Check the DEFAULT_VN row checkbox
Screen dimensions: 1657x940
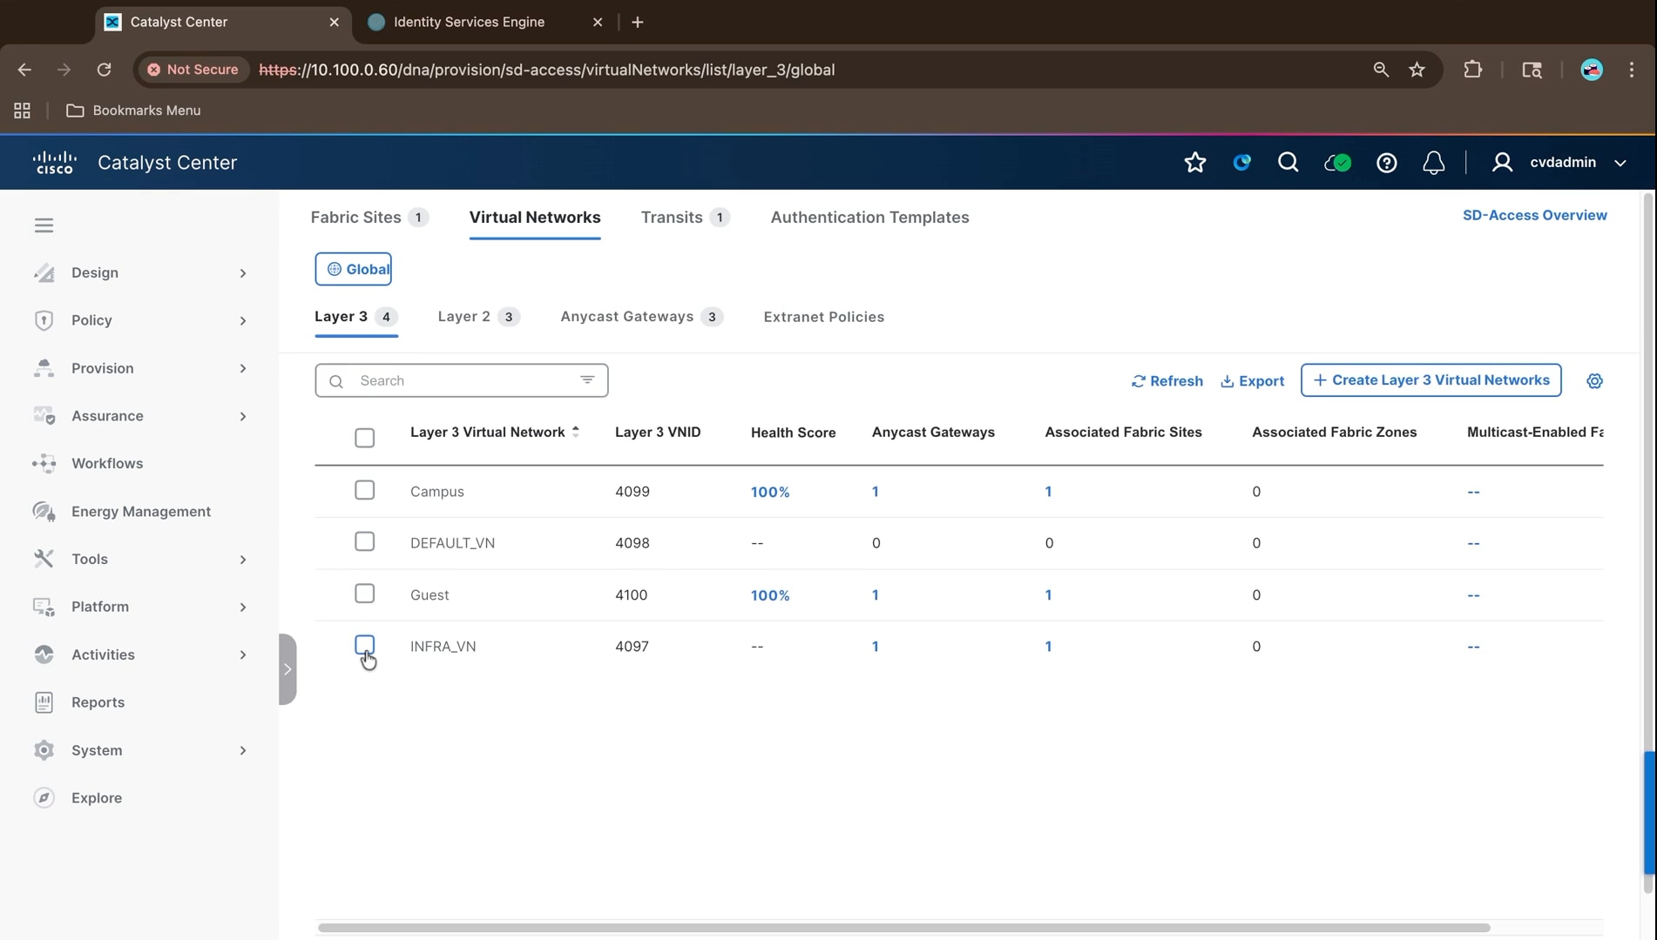[x=364, y=541]
